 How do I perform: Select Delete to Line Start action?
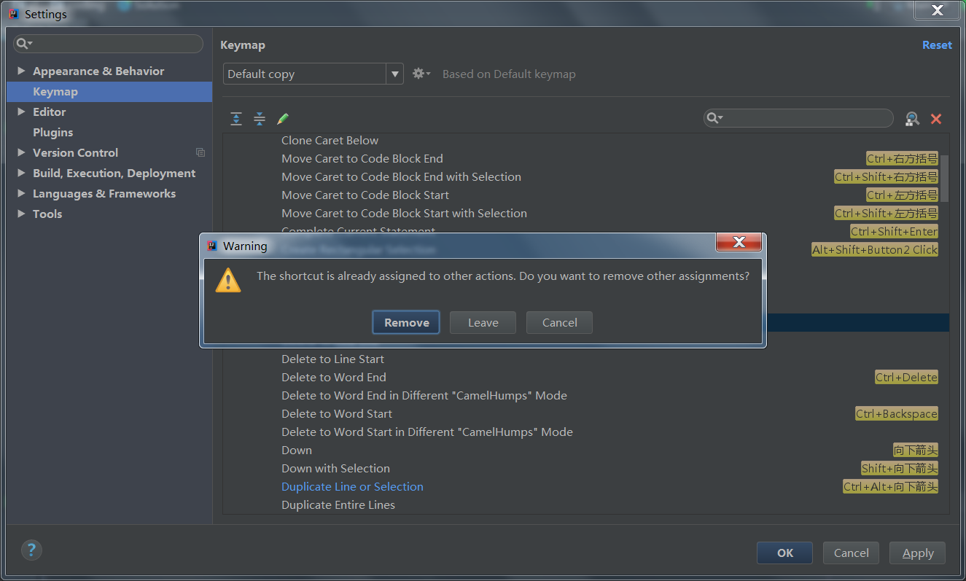click(x=332, y=359)
